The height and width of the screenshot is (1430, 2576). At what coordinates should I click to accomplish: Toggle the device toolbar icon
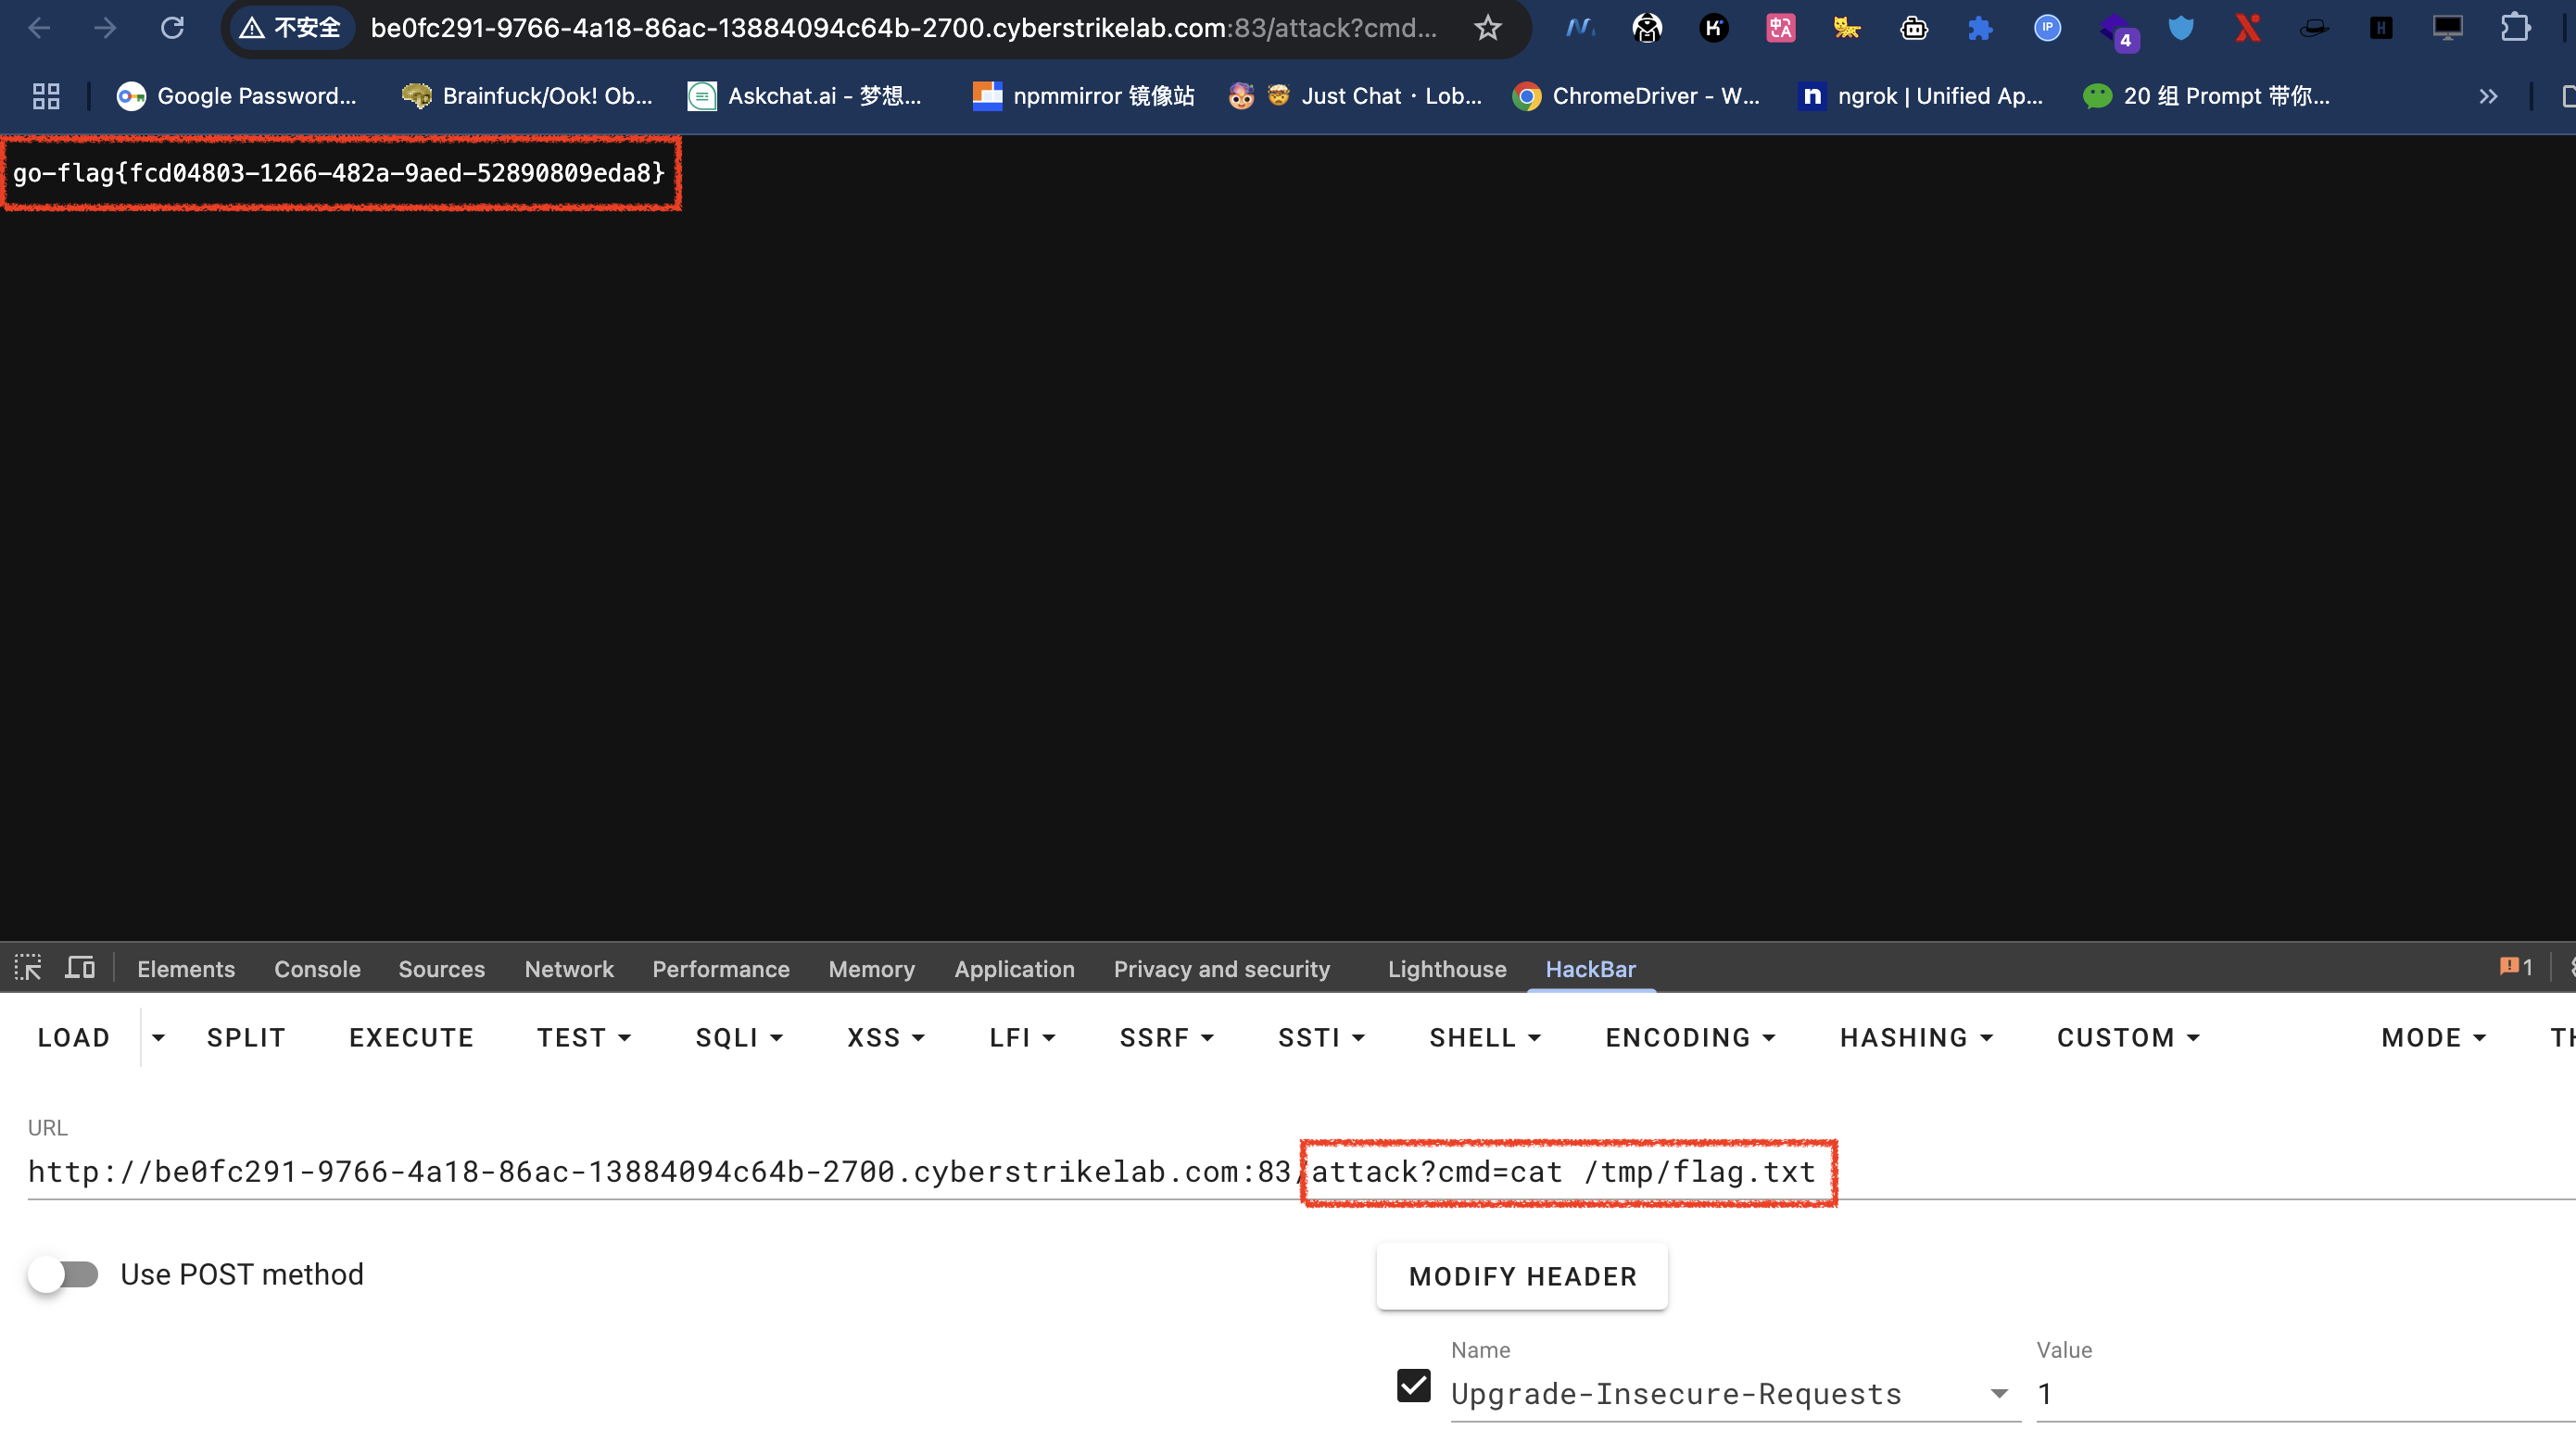(x=80, y=967)
